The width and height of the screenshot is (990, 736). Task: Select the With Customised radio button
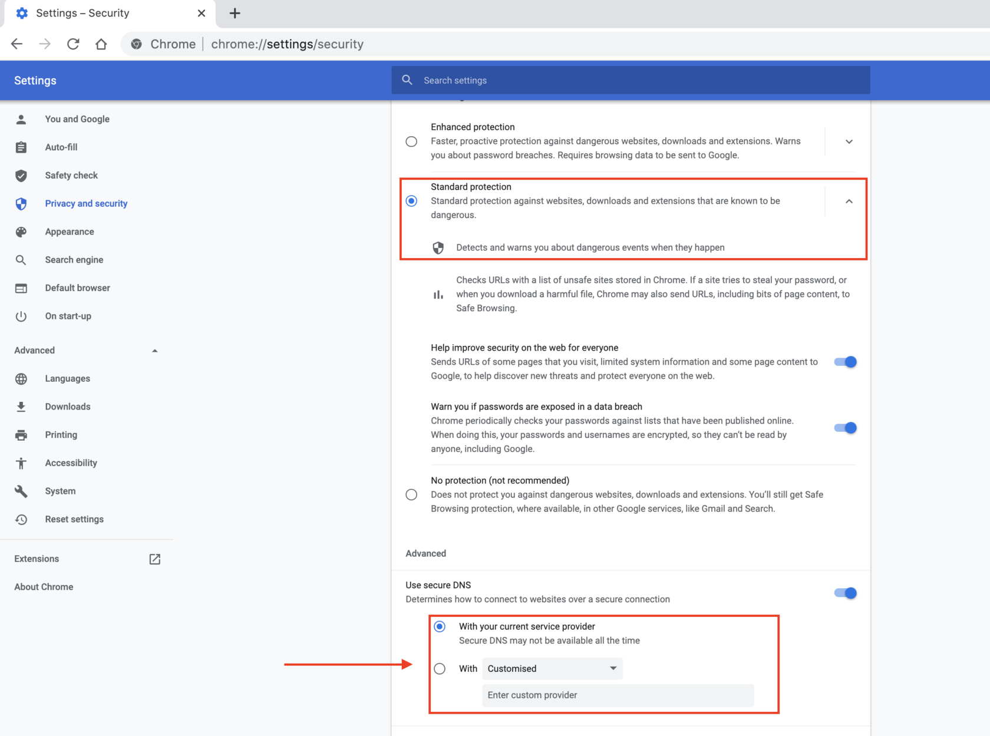tap(440, 669)
